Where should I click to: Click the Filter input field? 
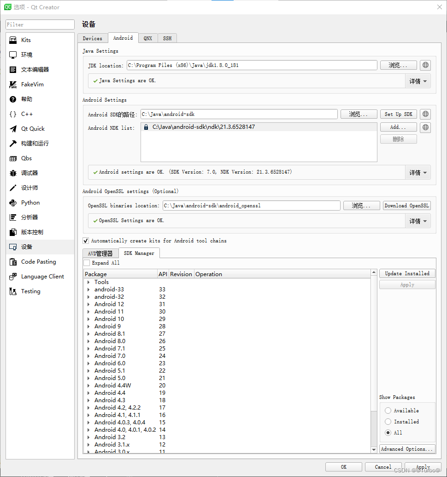[x=40, y=24]
